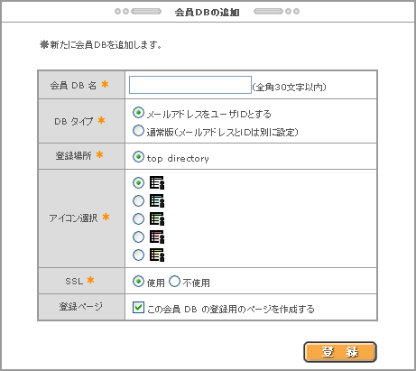
Task: Select the fifth icon radio button
Action: point(138,255)
